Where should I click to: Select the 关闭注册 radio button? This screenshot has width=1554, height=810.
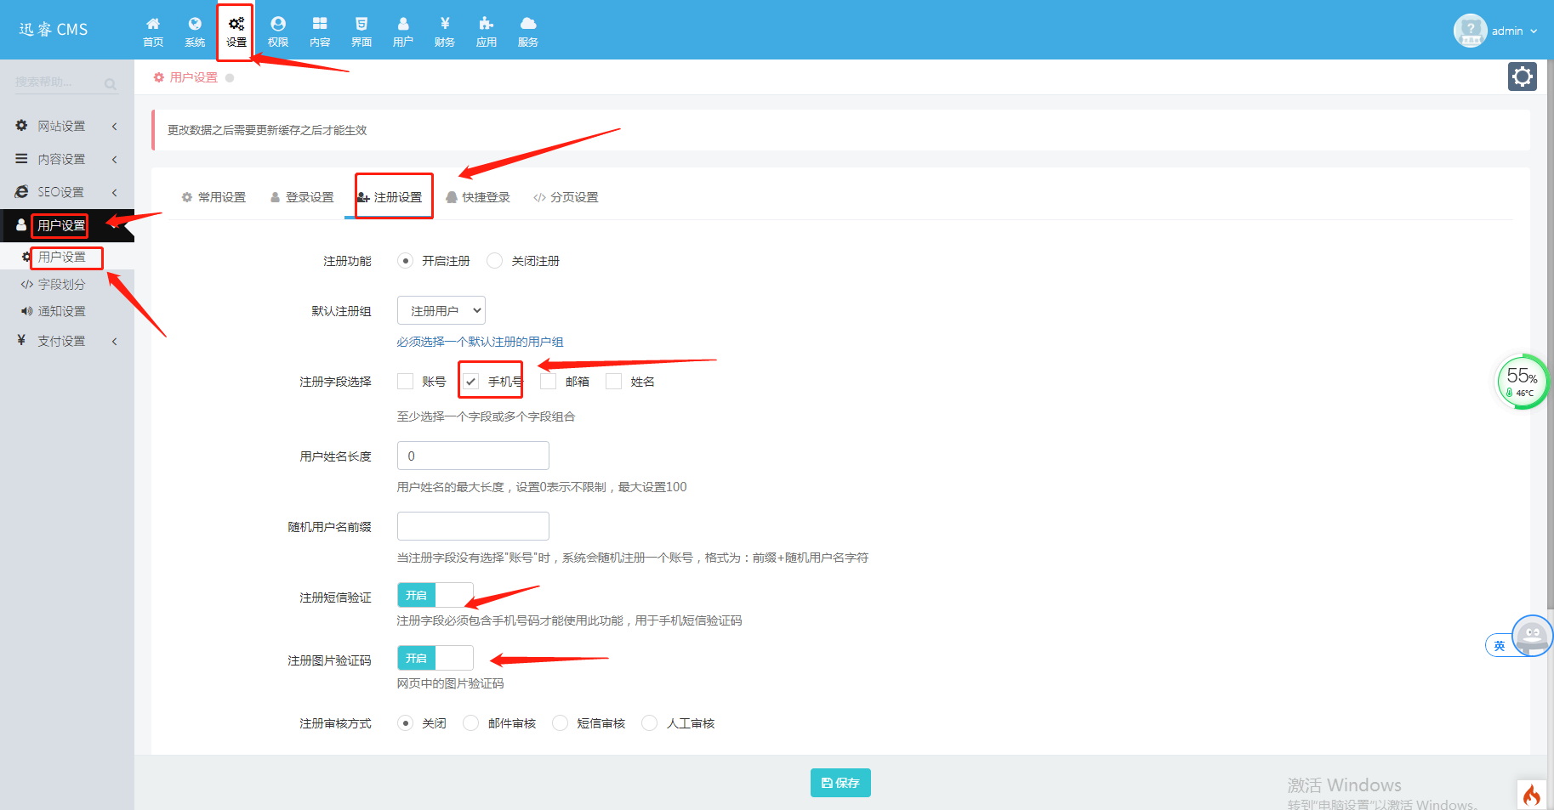tap(495, 261)
